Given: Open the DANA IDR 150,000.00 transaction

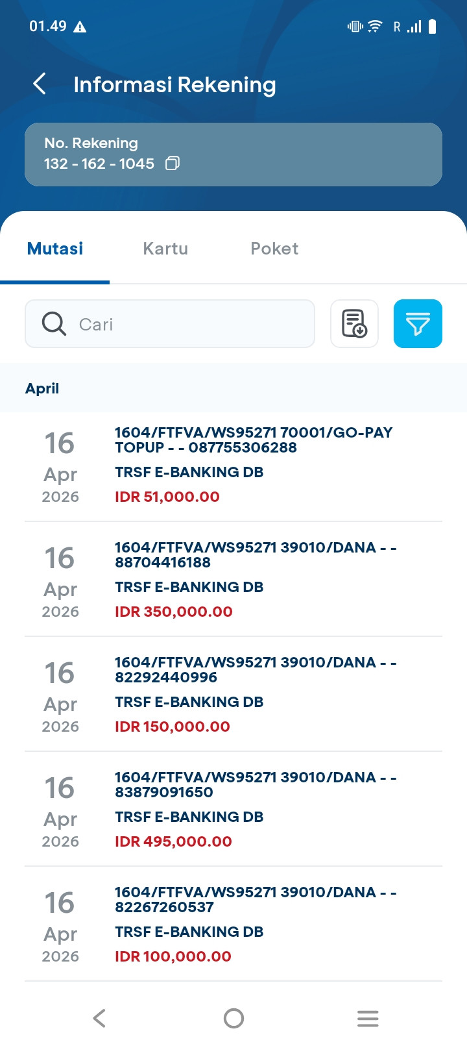Looking at the screenshot, I should [233, 694].
